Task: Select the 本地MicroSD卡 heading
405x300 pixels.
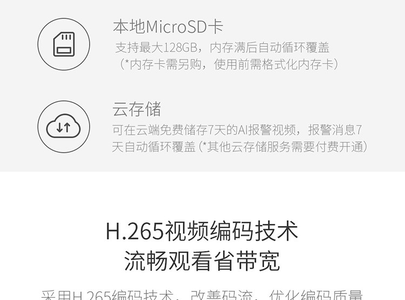Action: (168, 26)
